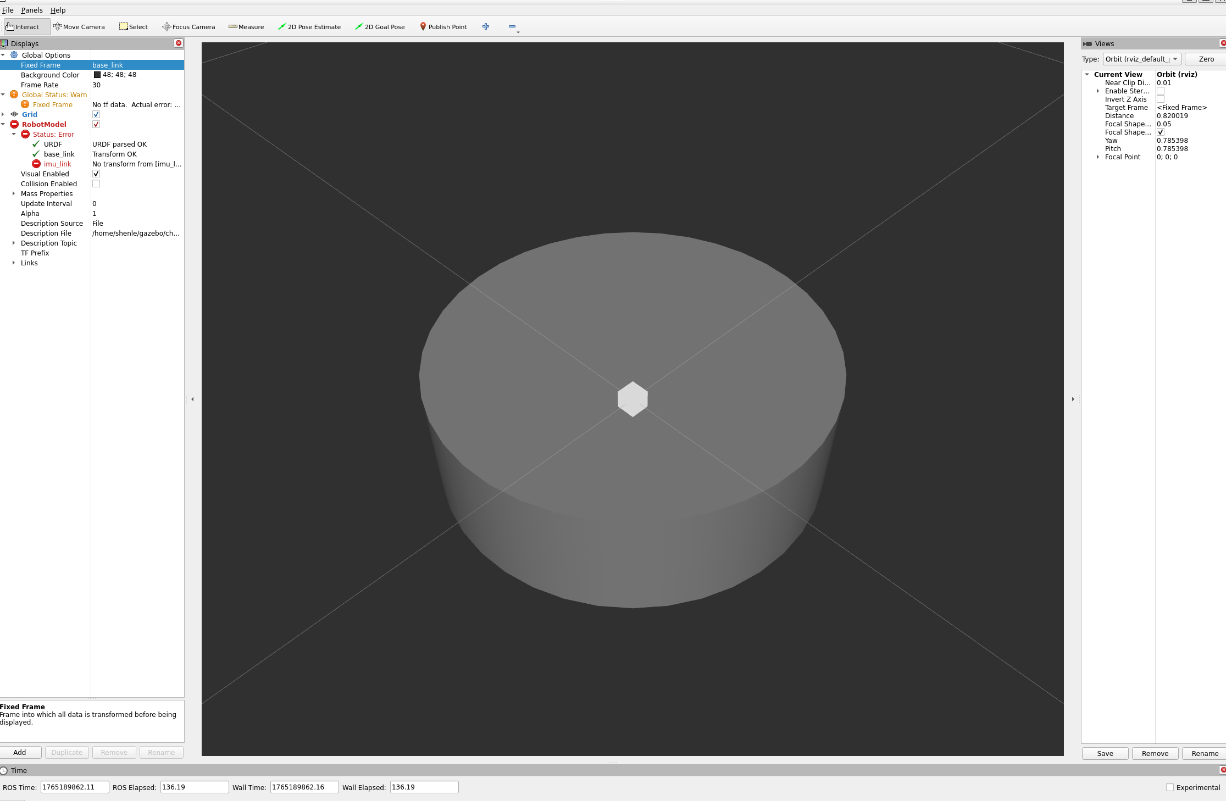Enable the Collision Enabled checkbox

(96, 183)
